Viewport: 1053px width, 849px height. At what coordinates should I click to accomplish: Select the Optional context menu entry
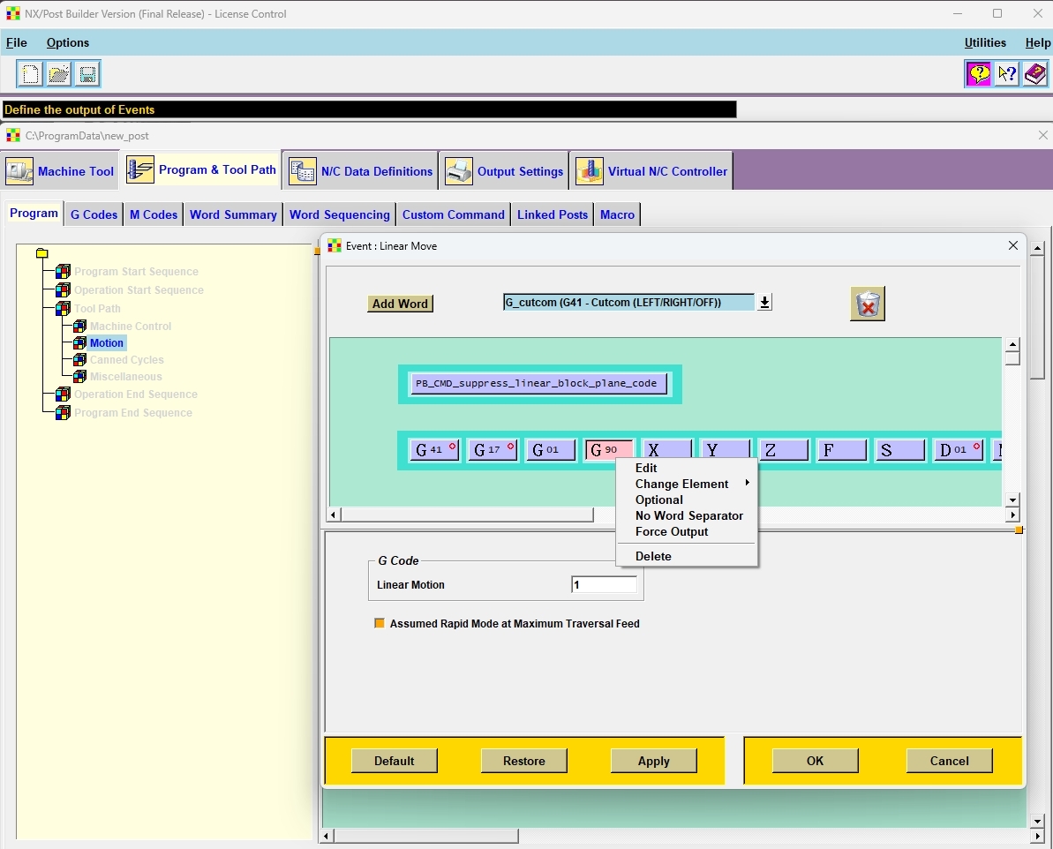[659, 500]
